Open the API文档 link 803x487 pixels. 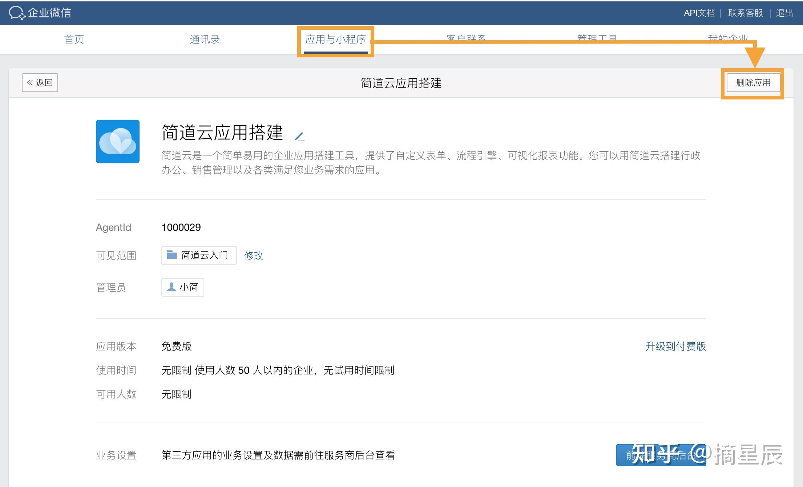[x=699, y=13]
